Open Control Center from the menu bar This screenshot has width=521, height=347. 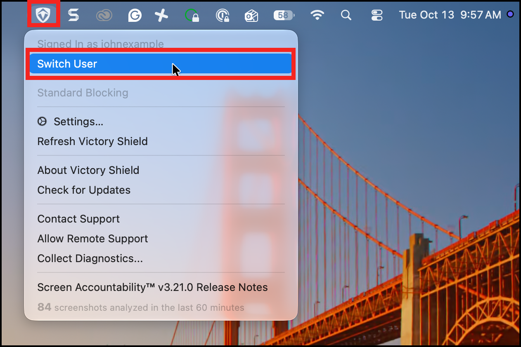[377, 16]
